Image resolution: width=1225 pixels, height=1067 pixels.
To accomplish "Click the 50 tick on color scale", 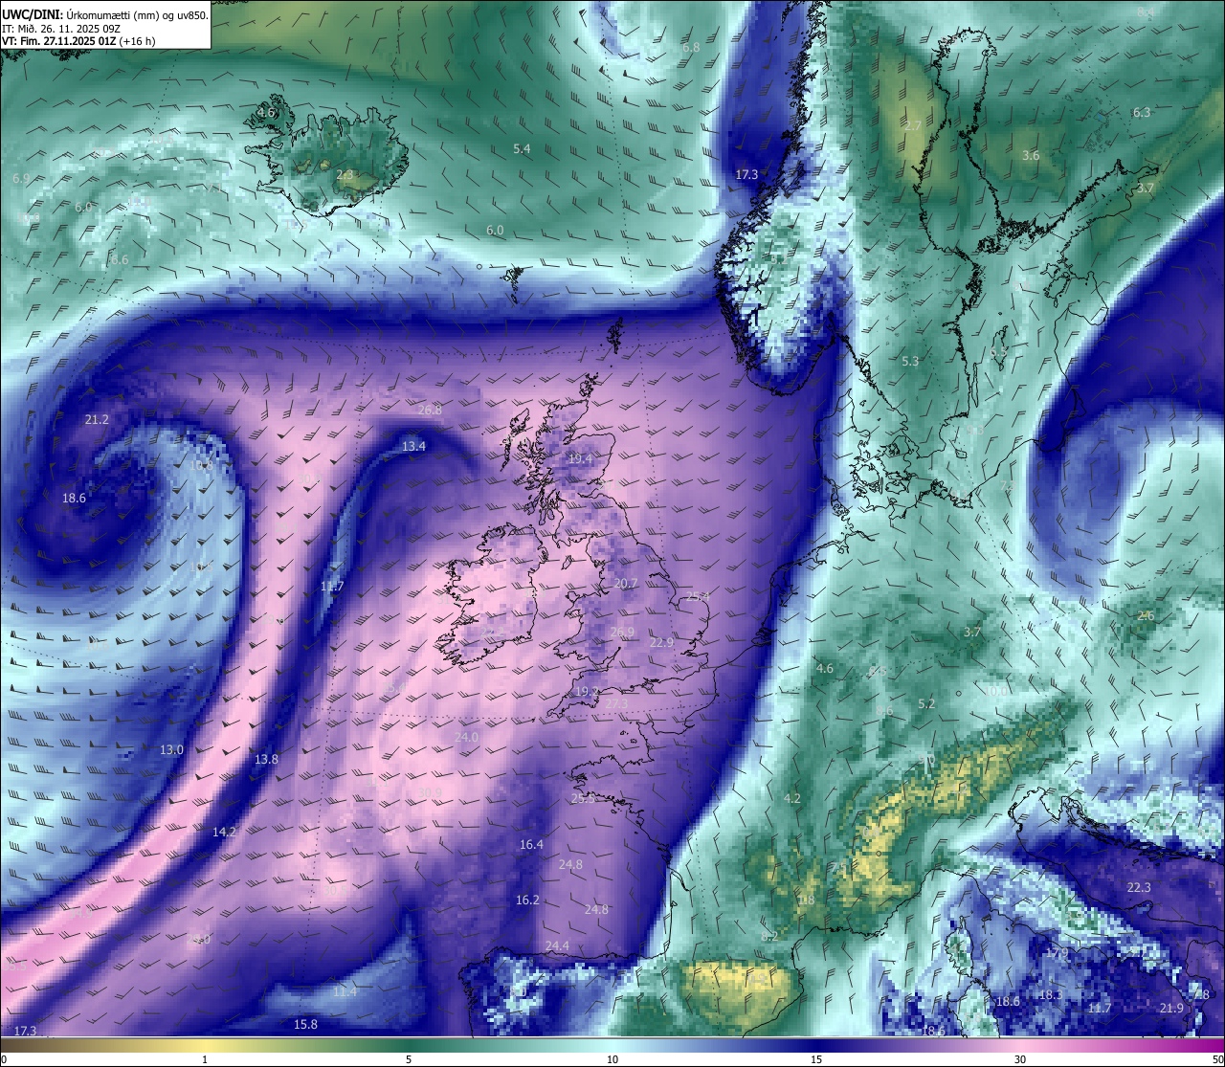I will click(x=1217, y=1059).
